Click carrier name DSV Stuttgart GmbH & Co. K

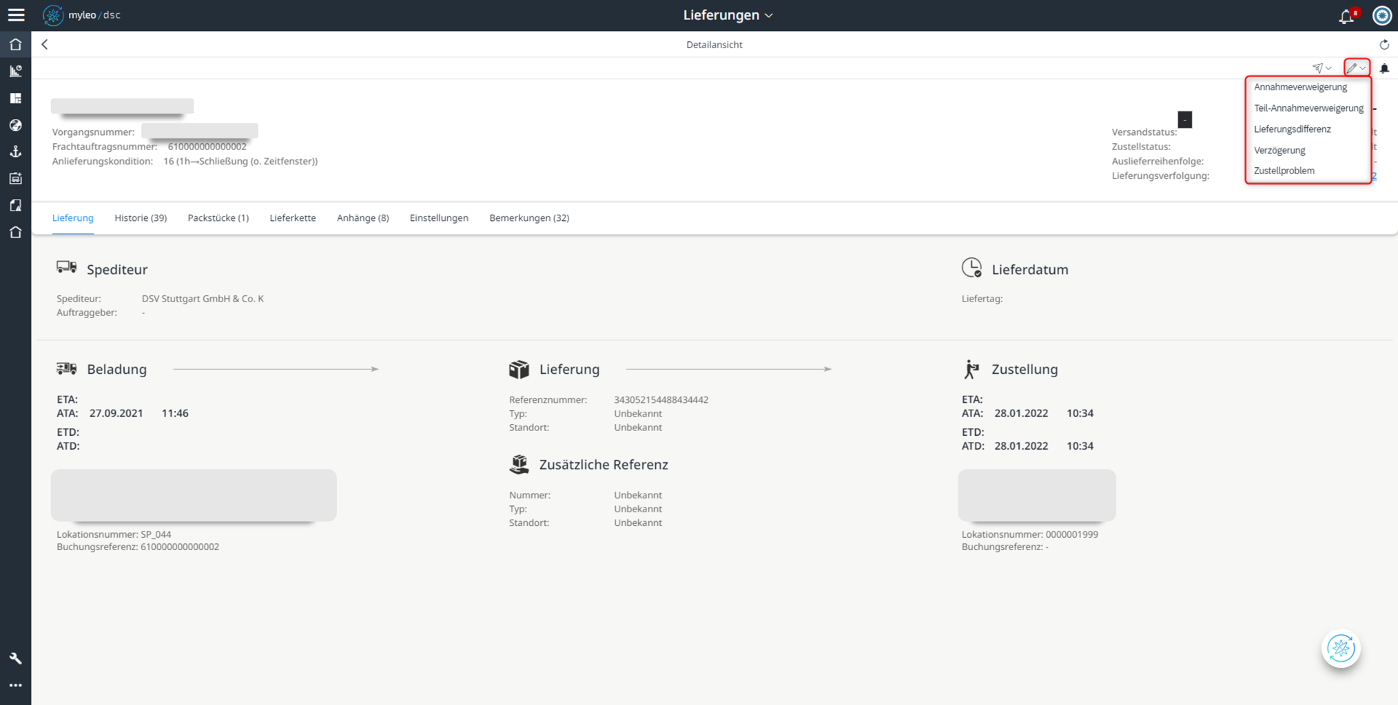[203, 299]
